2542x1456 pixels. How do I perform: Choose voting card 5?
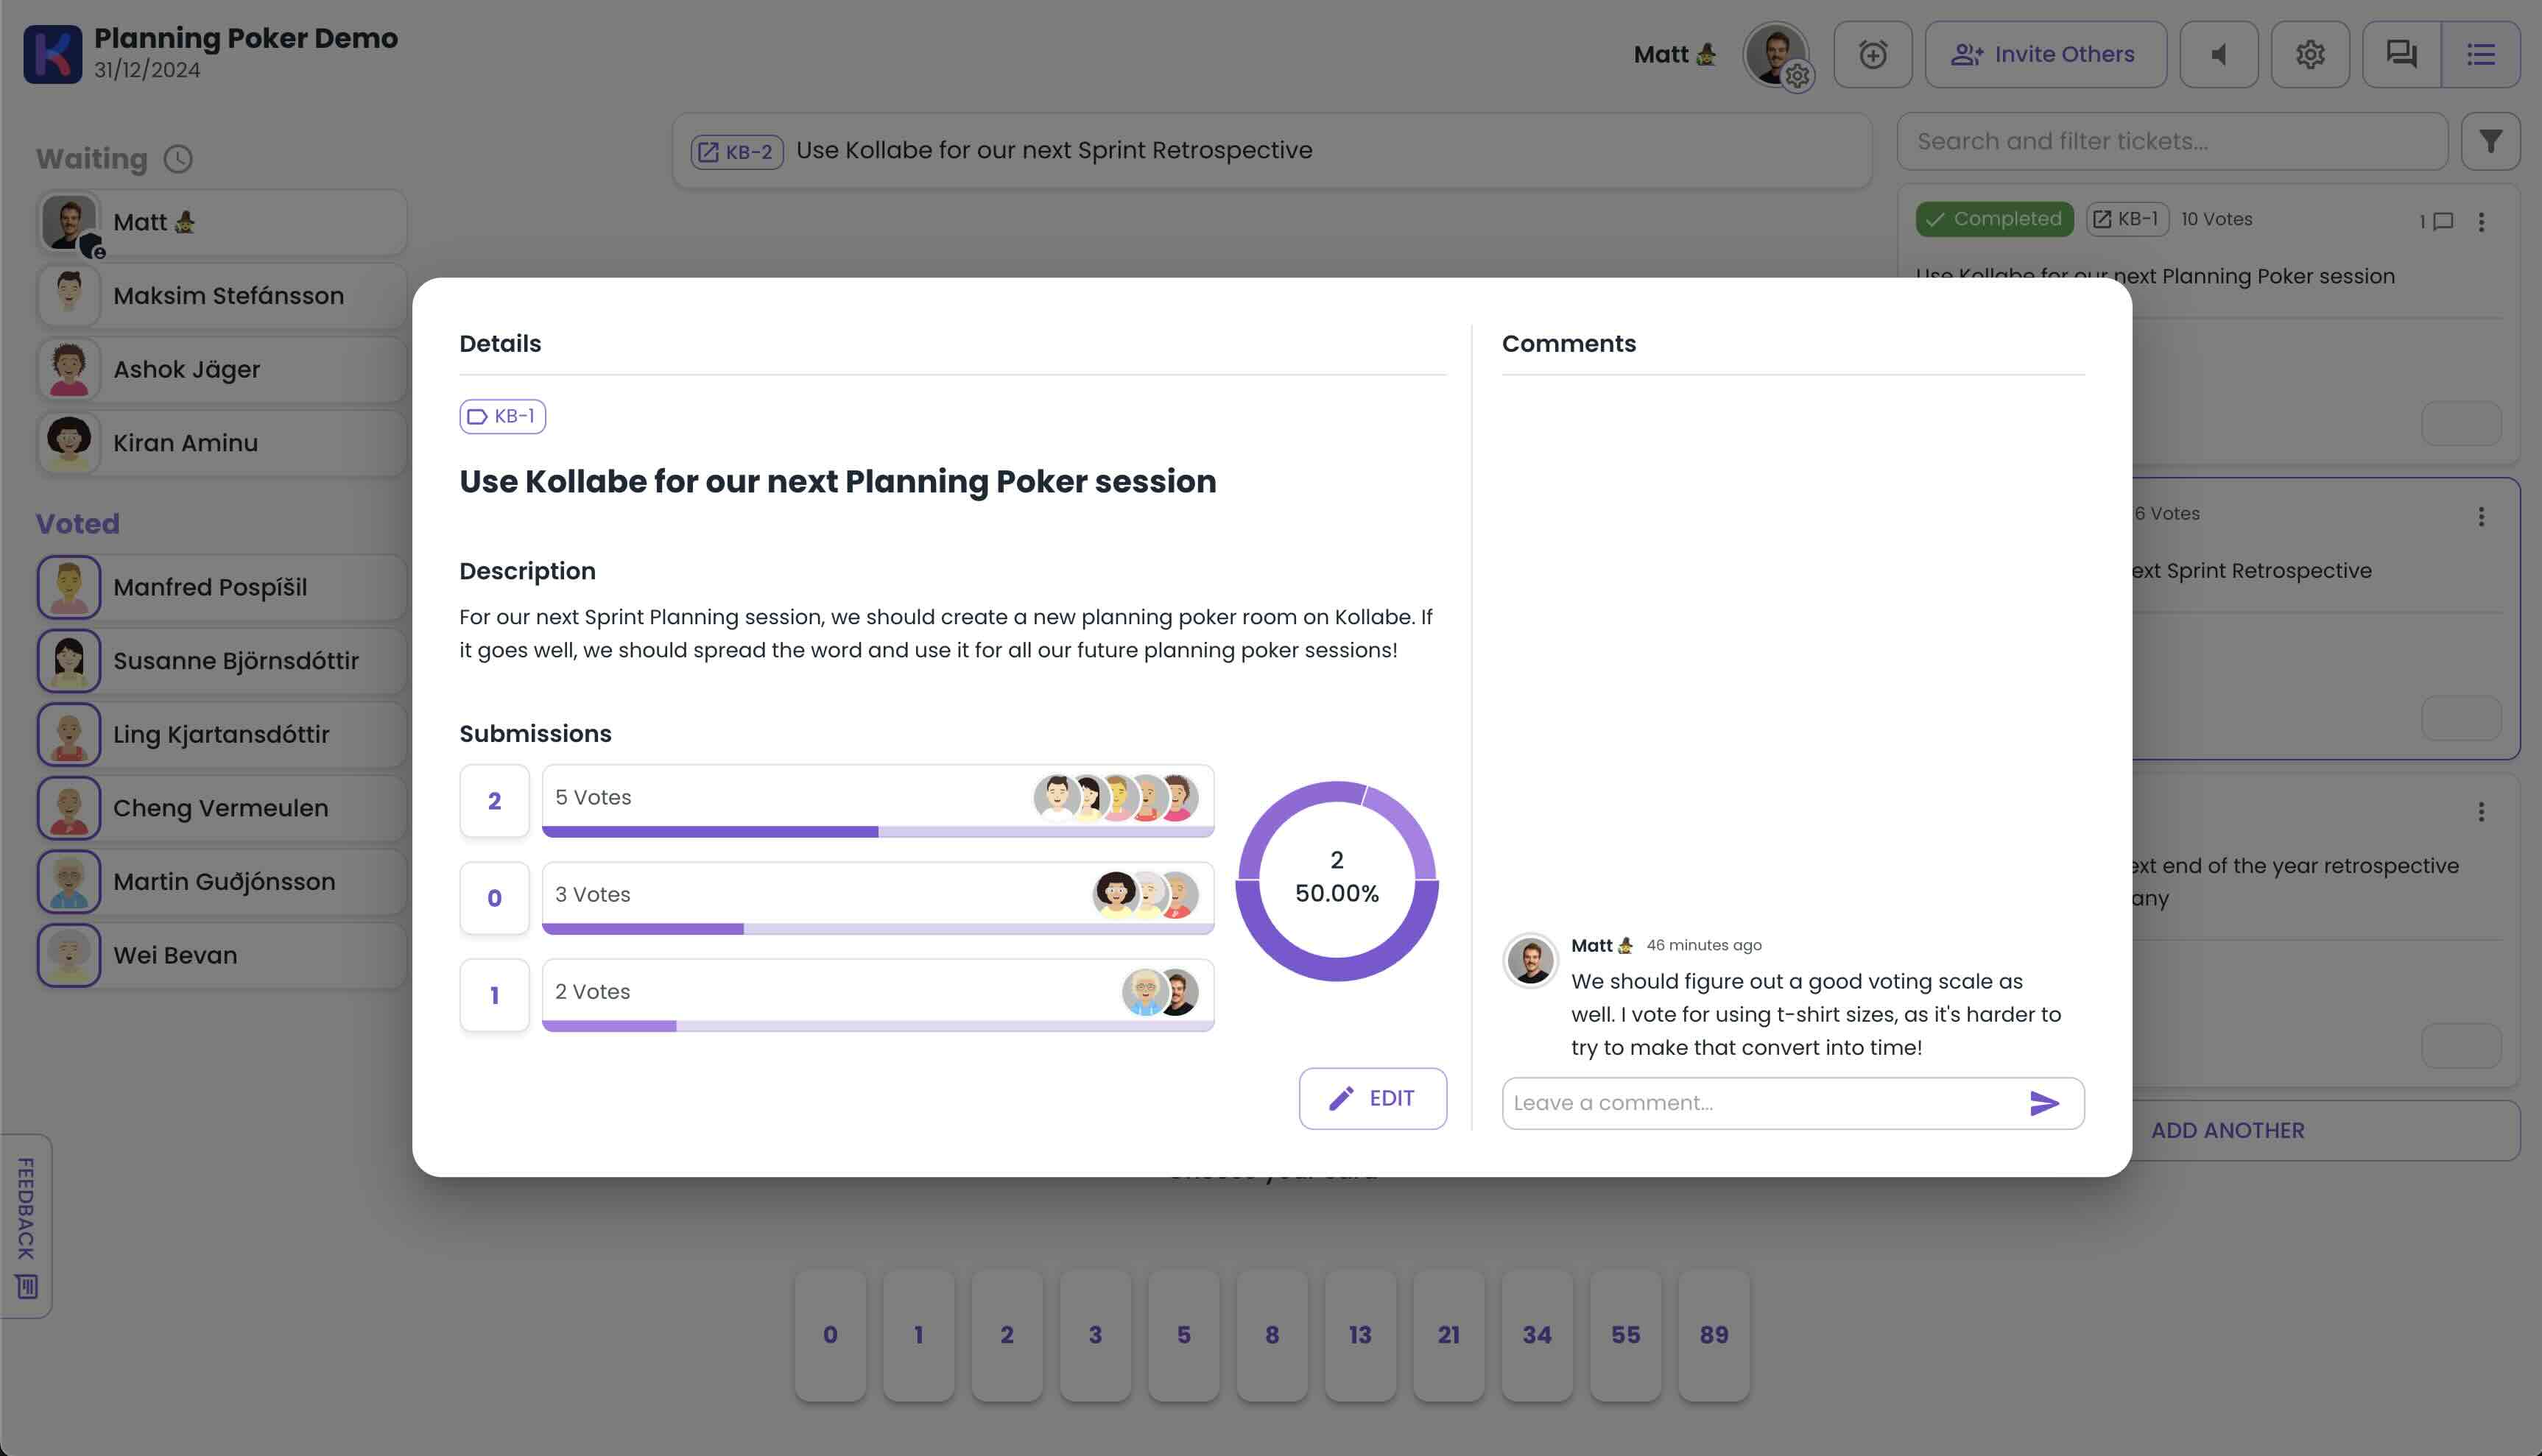coord(1183,1335)
